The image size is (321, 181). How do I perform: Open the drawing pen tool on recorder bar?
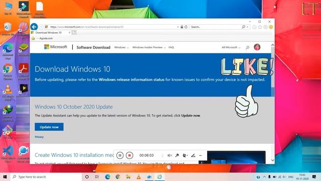[193, 155]
